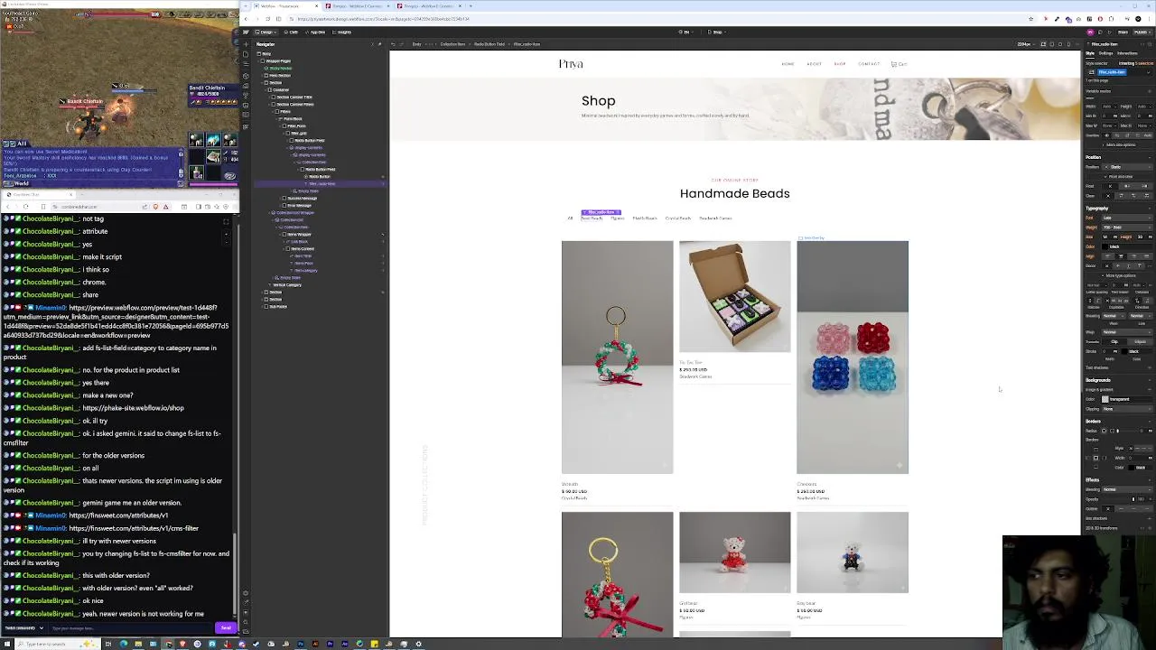This screenshot has height=650, width=1156.
Task: Click the black text Color swatch
Action: [x=1105, y=246]
